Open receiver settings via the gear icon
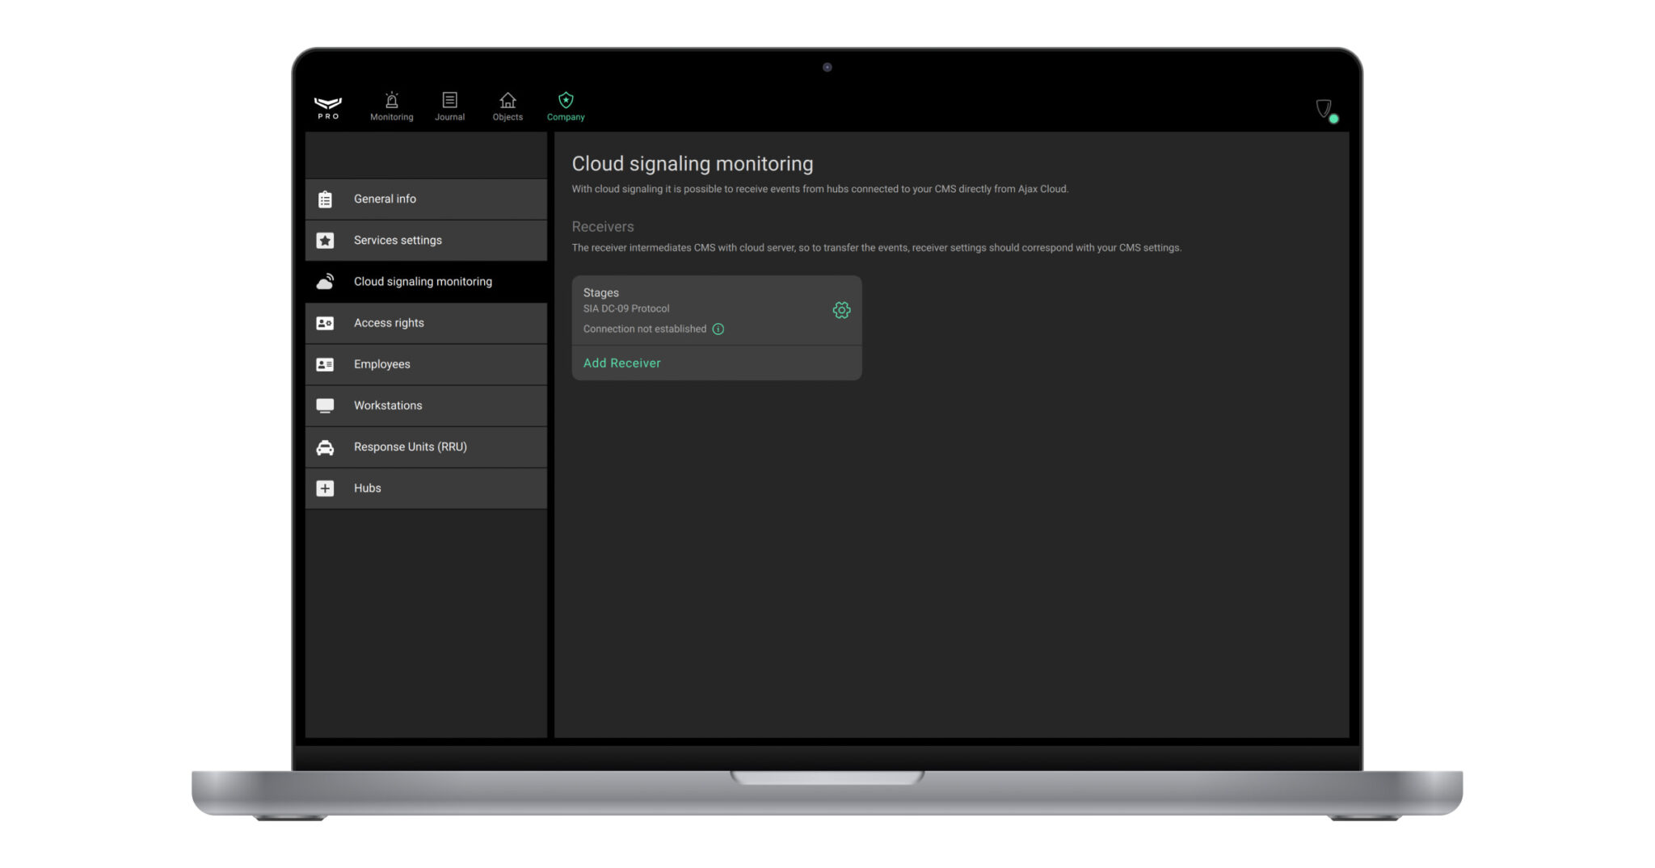The height and width of the screenshot is (868, 1655). tap(841, 310)
